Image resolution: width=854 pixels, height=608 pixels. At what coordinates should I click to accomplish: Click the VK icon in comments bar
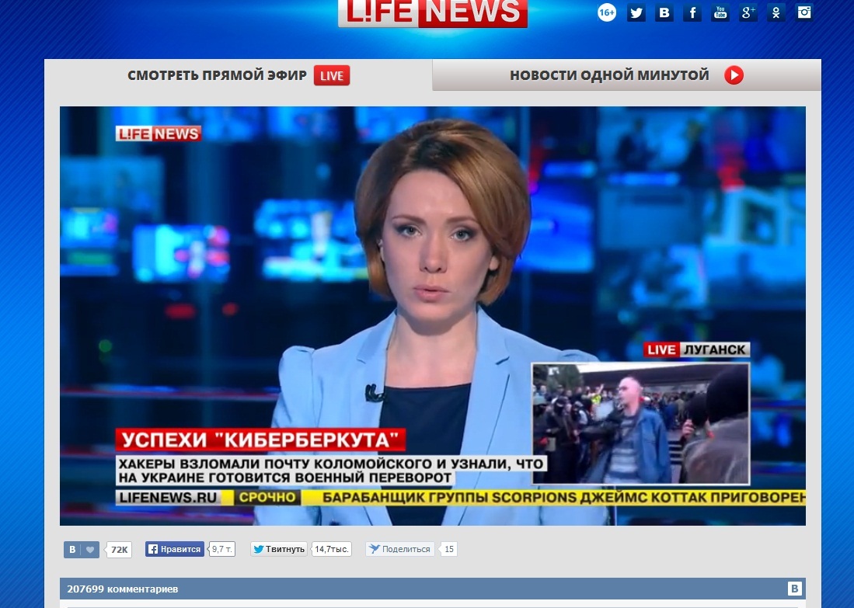(794, 589)
